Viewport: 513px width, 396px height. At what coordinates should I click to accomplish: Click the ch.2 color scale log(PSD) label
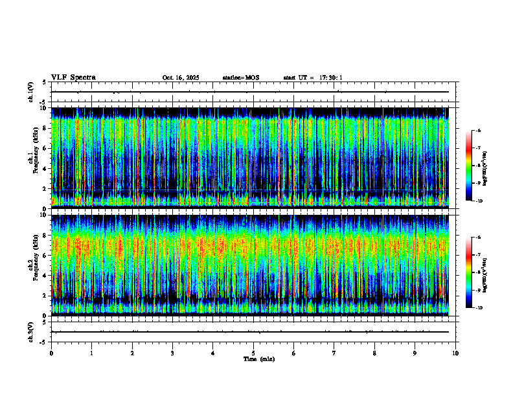point(485,276)
